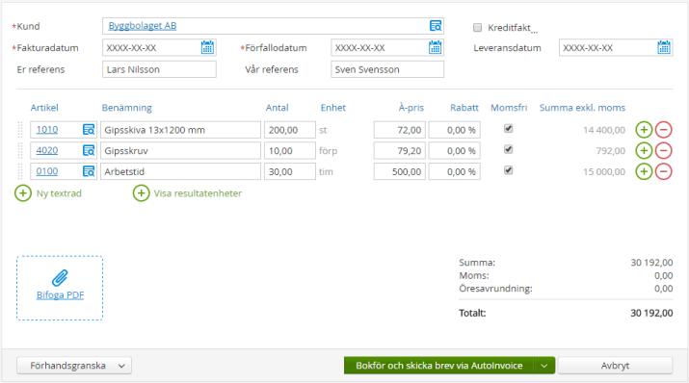Edit Arbetstid description field

coord(180,171)
